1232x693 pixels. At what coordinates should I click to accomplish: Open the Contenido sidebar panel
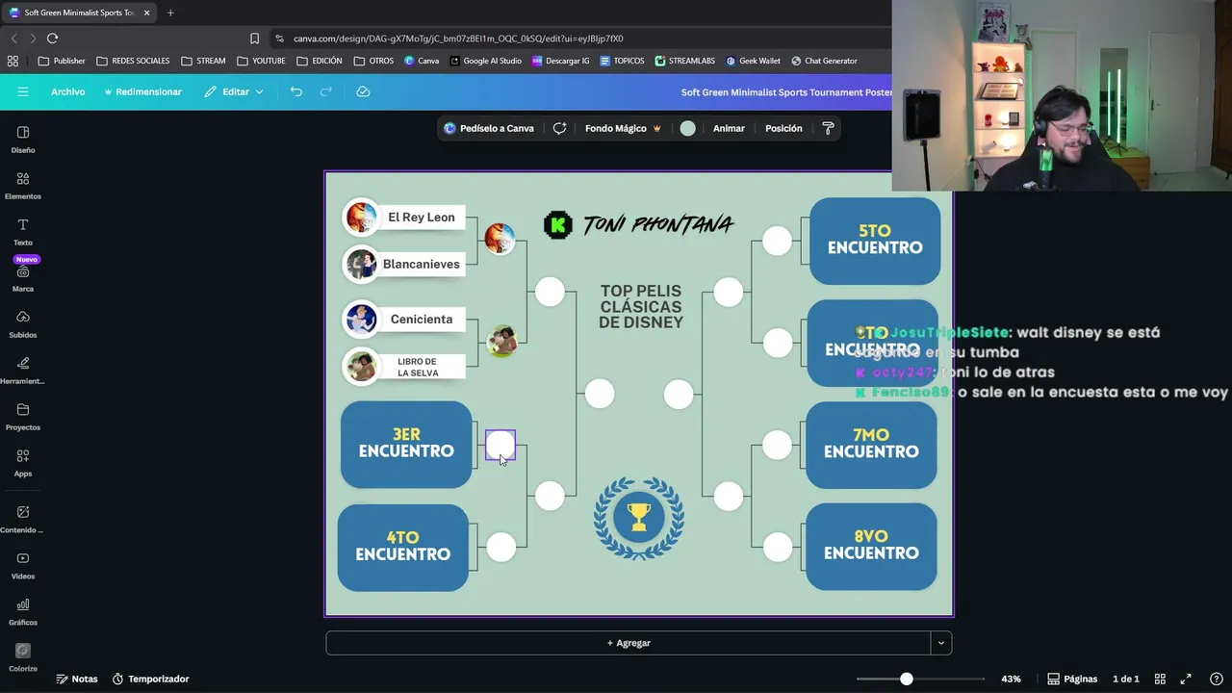pyautogui.click(x=23, y=519)
